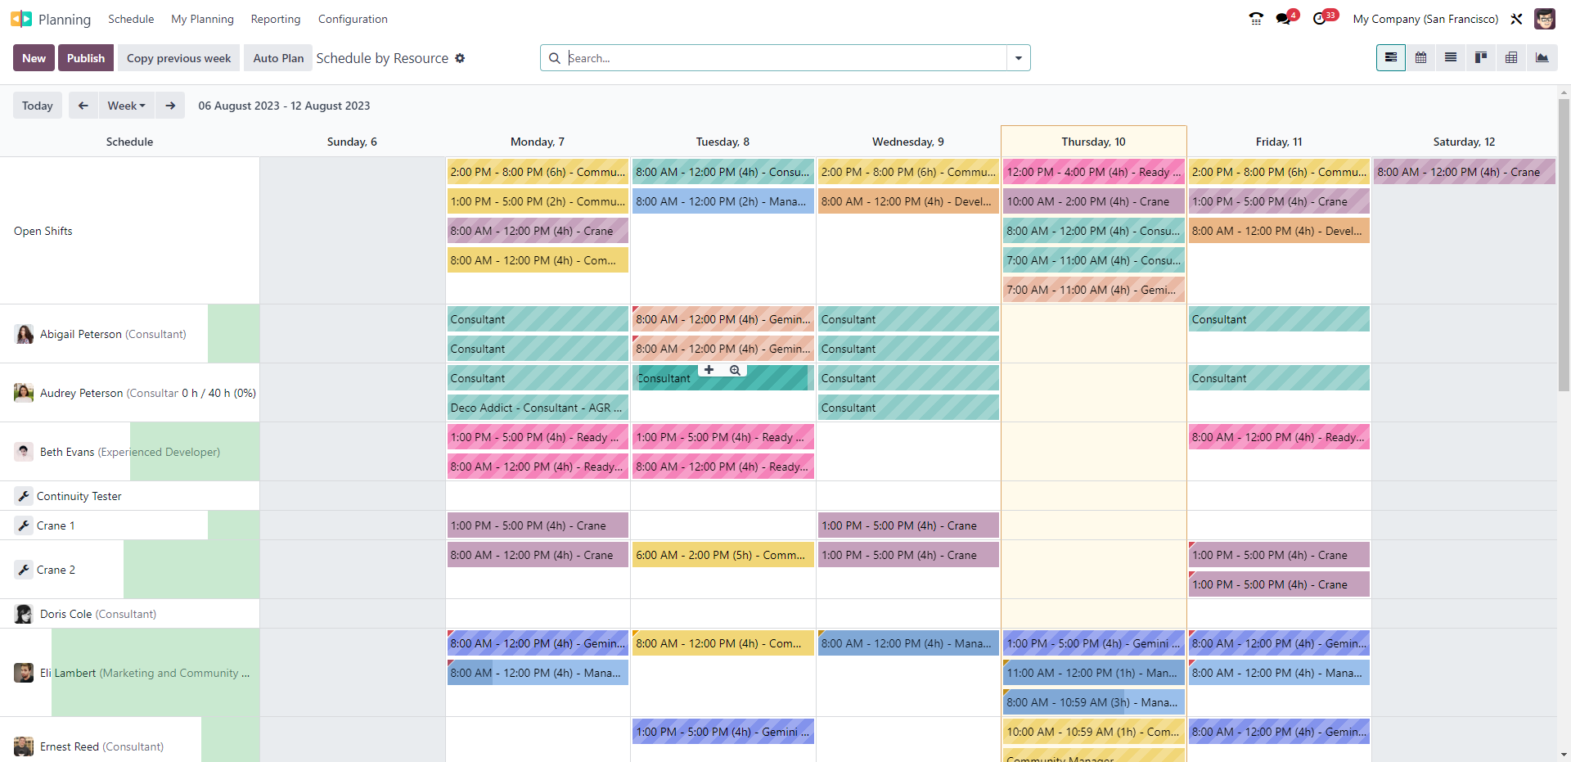The height and width of the screenshot is (762, 1571).
Task: Open the conversations chat icon
Action: click(x=1284, y=19)
